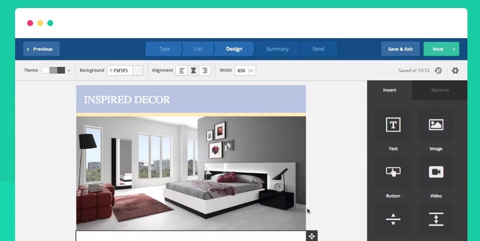Go to the Type step

164,49
